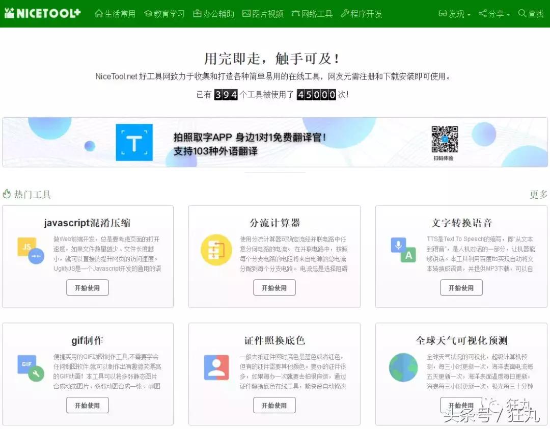Switch to the 程序开发 category
The height and width of the screenshot is (429, 550).
[x=362, y=14]
